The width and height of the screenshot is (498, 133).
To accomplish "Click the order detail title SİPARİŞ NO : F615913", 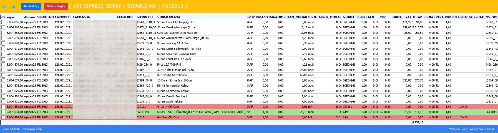I will [x=129, y=6].
